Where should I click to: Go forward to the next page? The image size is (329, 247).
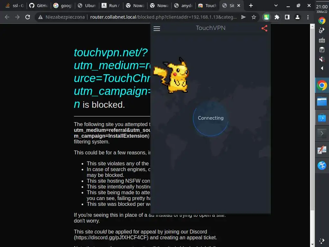tap(17, 17)
